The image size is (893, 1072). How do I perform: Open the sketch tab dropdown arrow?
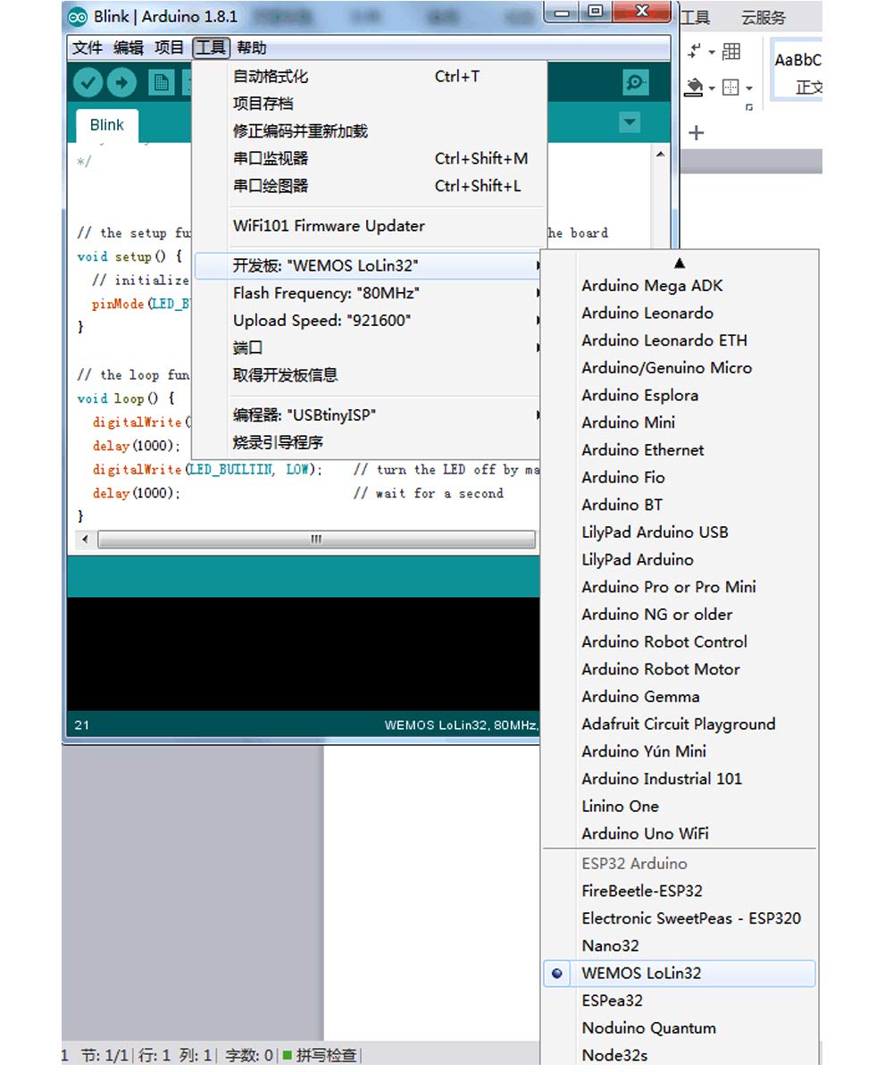click(x=630, y=122)
